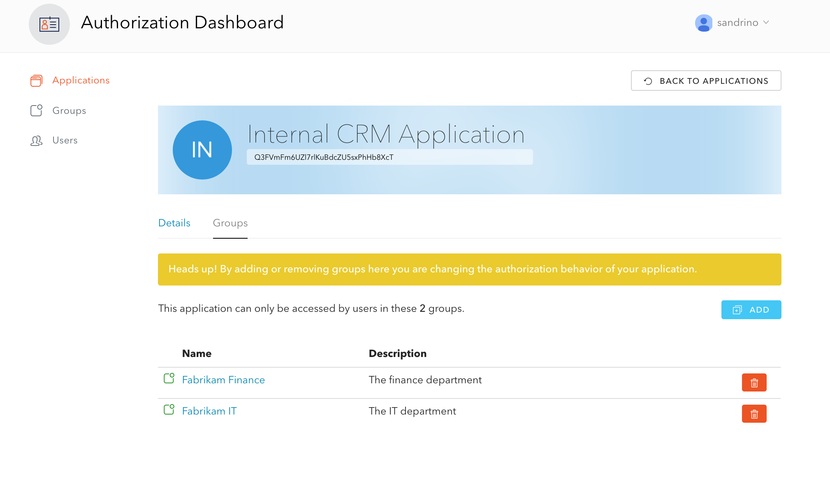Screen dimensions: 830x479
Task: Expand the sandrino account dropdown chevron
Action: coord(766,23)
